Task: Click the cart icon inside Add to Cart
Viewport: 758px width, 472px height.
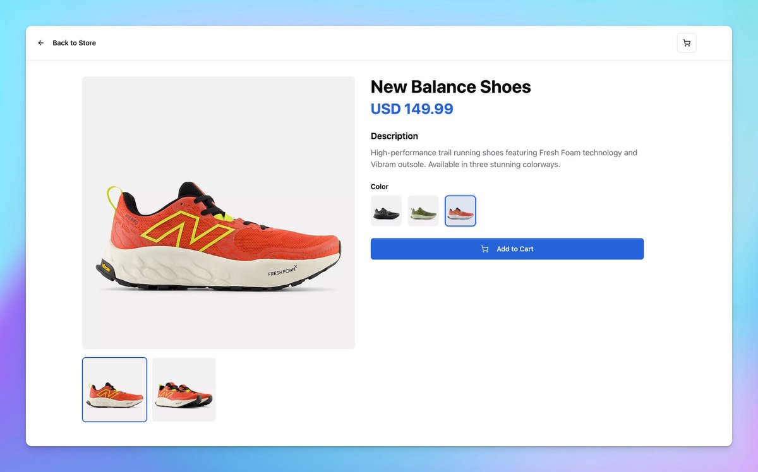Action: (485, 249)
